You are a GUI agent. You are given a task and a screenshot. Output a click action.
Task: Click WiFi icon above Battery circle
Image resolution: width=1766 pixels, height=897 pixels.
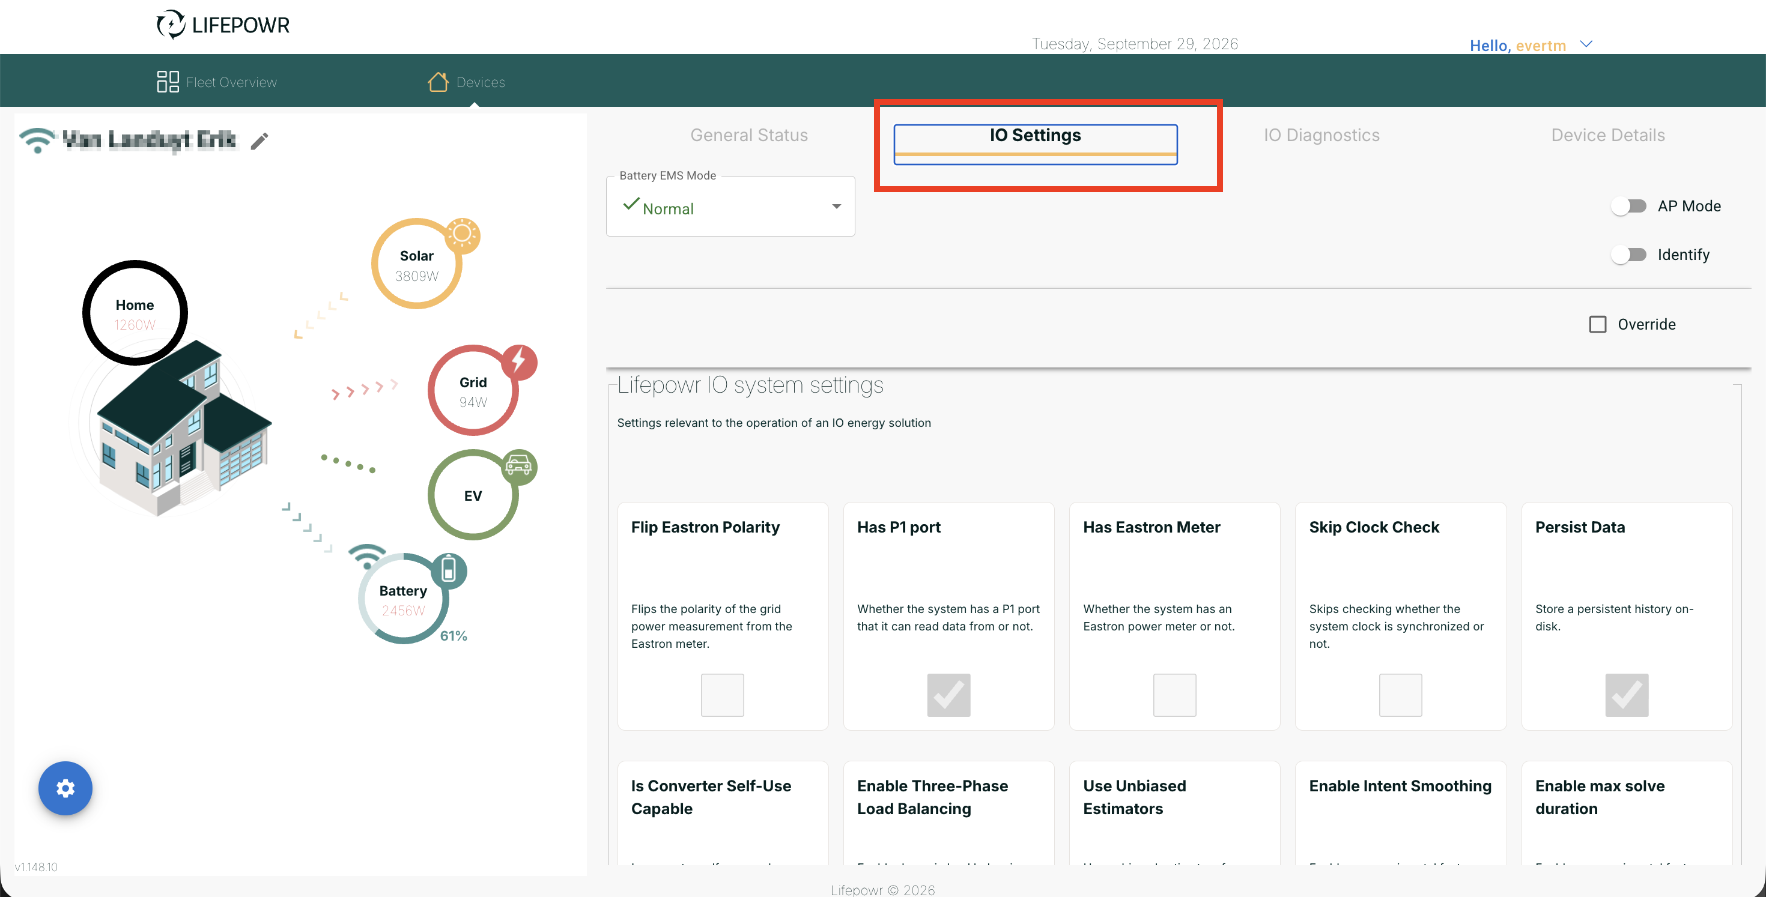368,557
